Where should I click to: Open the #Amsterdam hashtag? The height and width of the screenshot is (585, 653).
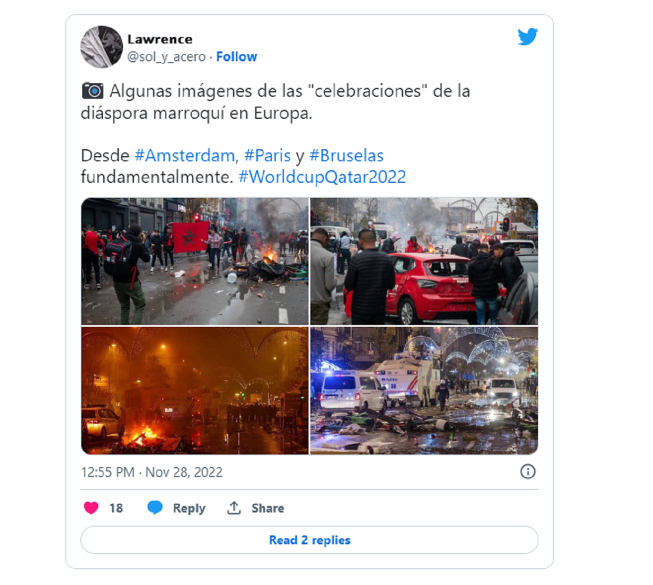185,155
